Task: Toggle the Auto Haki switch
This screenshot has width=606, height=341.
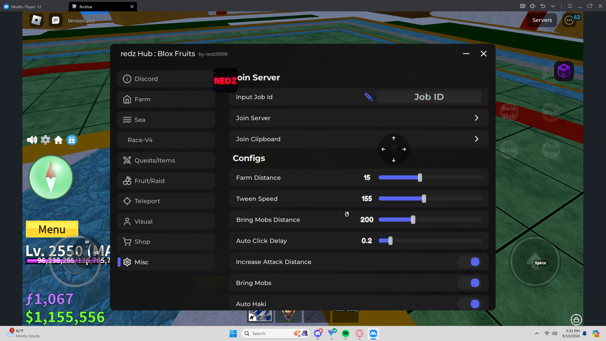Action: point(470,304)
